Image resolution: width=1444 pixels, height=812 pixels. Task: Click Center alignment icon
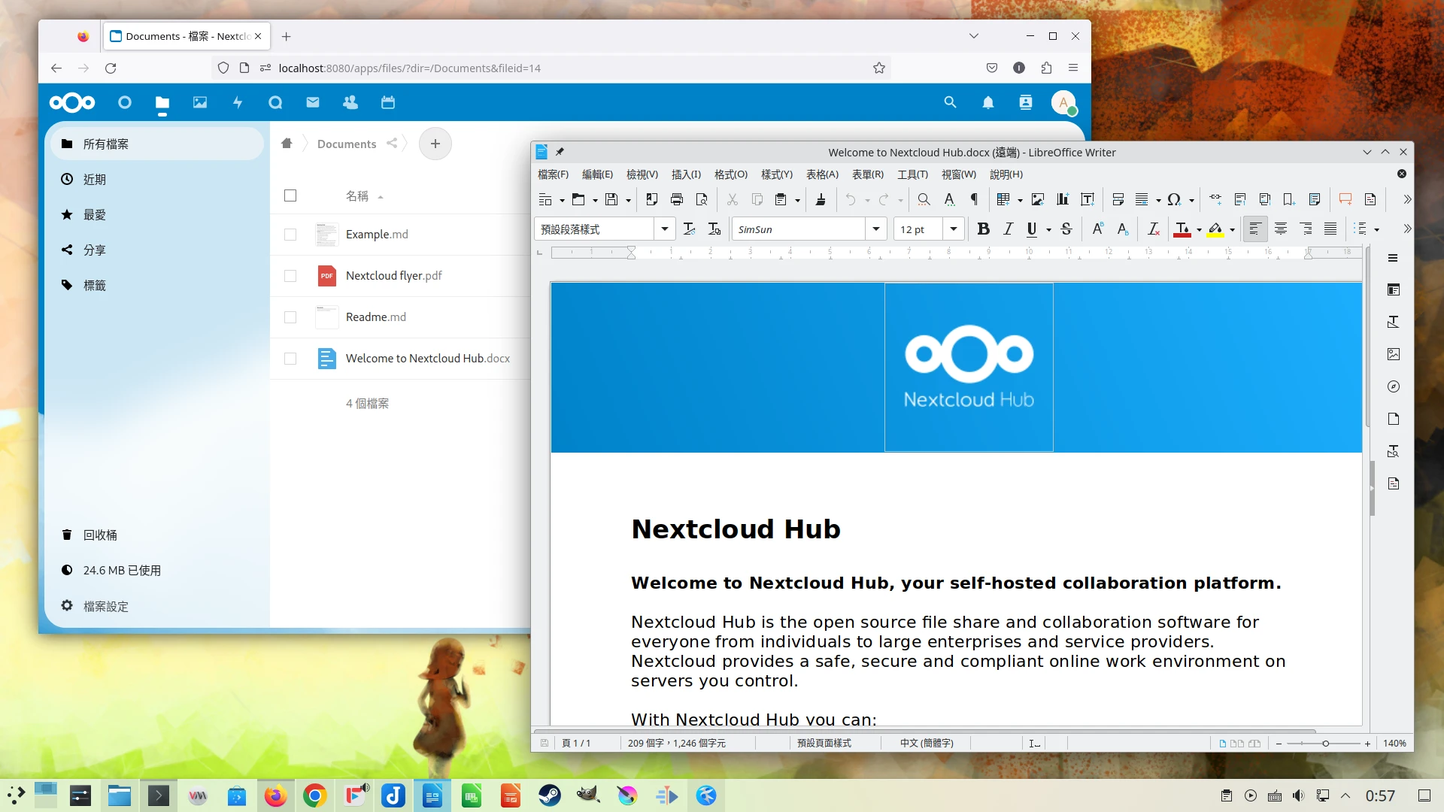1280,229
